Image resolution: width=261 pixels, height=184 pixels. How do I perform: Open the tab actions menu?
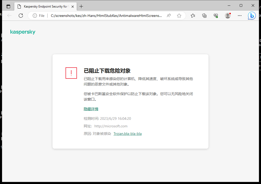click(8, 6)
